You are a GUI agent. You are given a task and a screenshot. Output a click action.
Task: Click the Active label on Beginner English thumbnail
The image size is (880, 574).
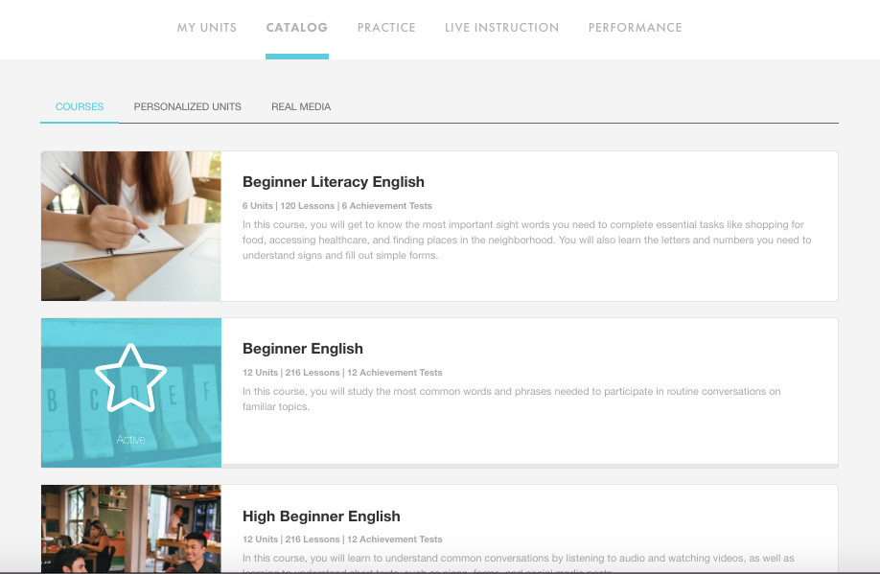tap(130, 440)
